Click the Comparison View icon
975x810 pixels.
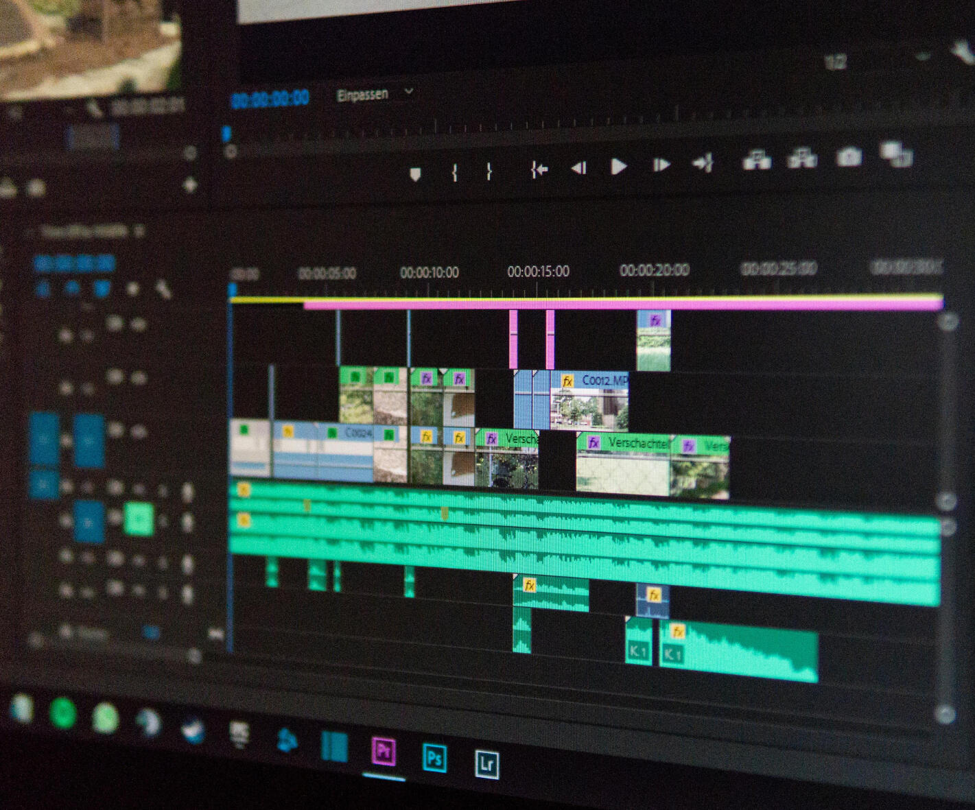point(896,154)
